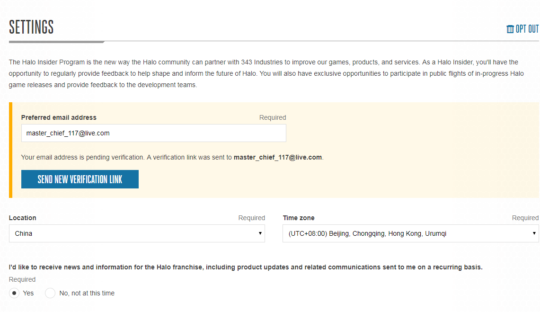
Task: Click the Preferred email address input field
Action: tap(154, 133)
